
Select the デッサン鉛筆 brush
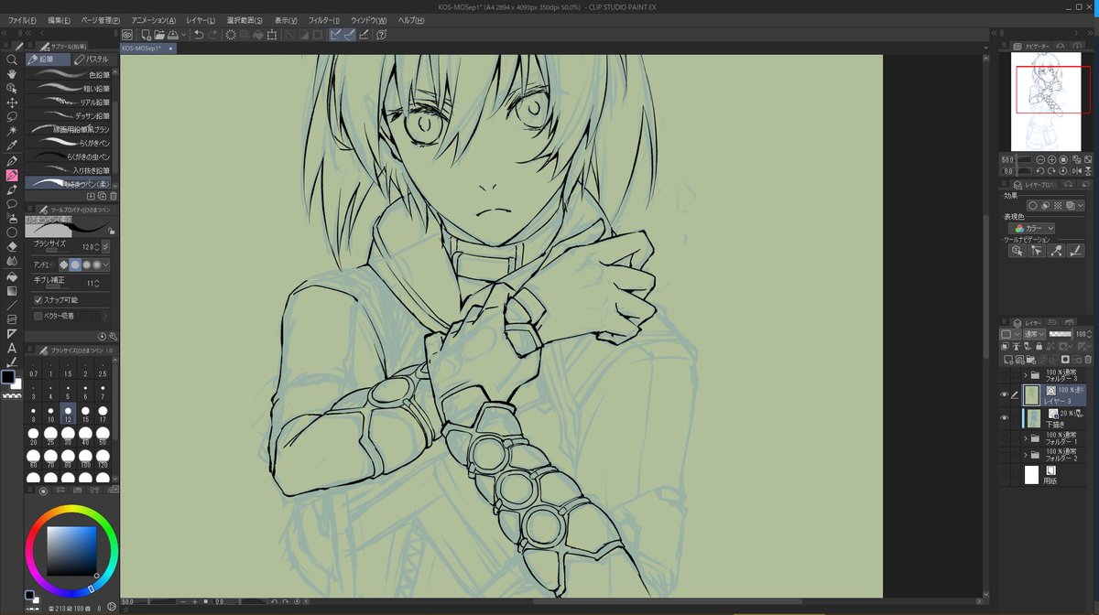pos(69,115)
